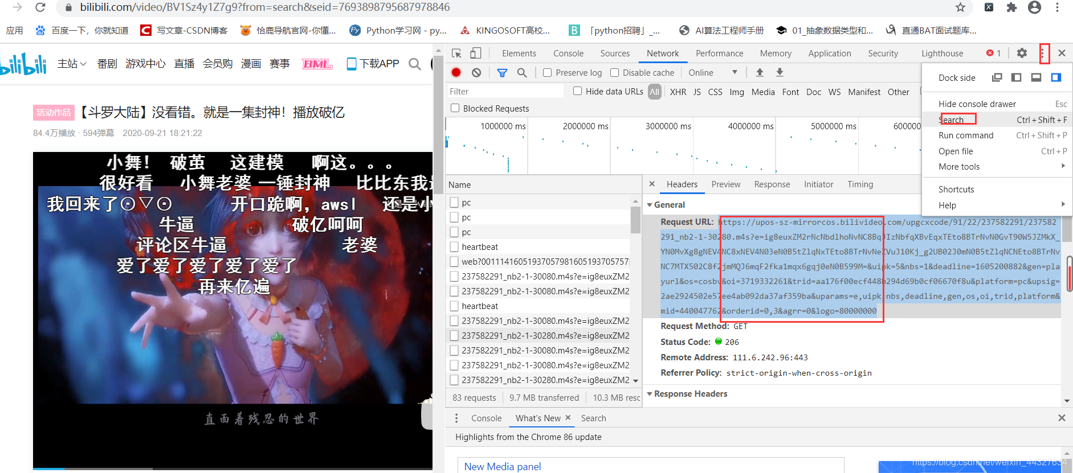Open the Preview tab of request
This screenshot has height=473, width=1073.
coord(726,184)
